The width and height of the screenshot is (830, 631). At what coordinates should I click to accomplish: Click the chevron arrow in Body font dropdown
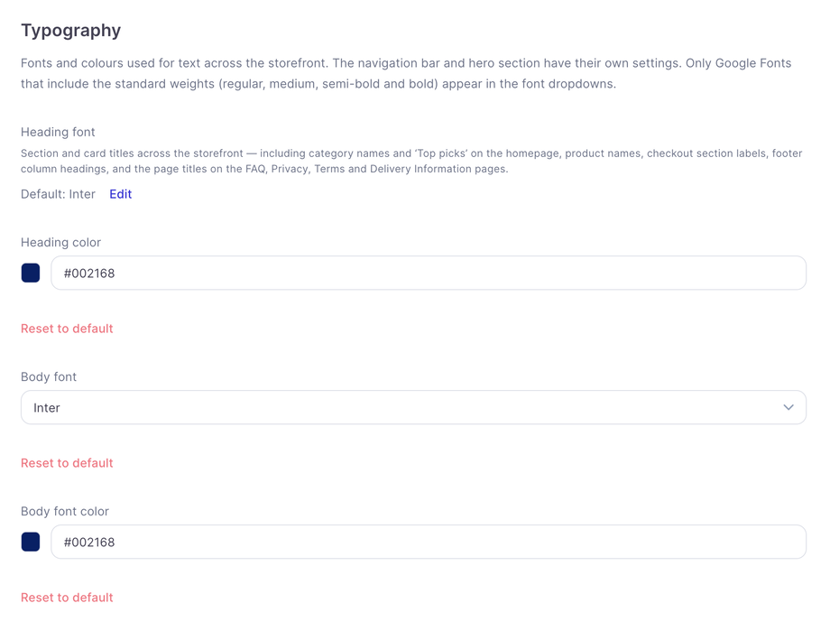coord(788,407)
